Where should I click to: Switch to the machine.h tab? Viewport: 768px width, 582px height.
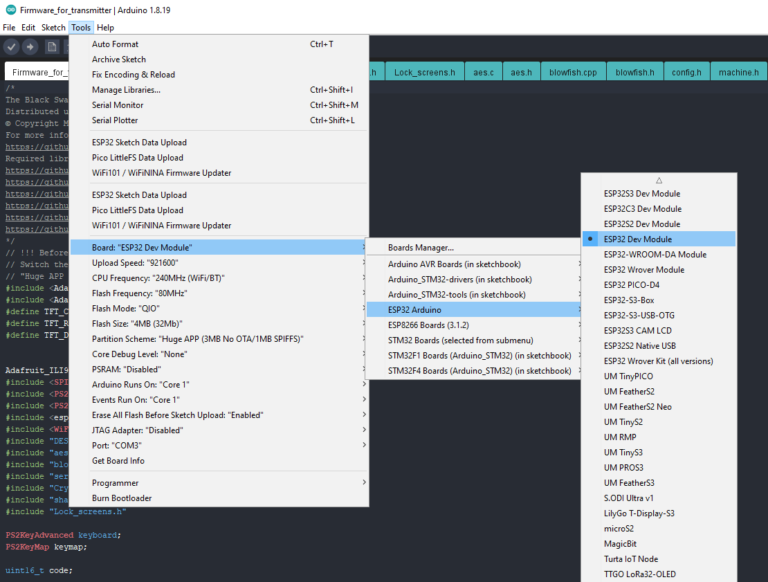pyautogui.click(x=739, y=72)
